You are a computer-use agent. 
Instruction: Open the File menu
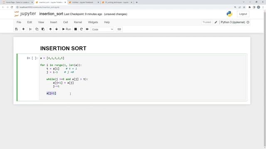tap(19, 22)
